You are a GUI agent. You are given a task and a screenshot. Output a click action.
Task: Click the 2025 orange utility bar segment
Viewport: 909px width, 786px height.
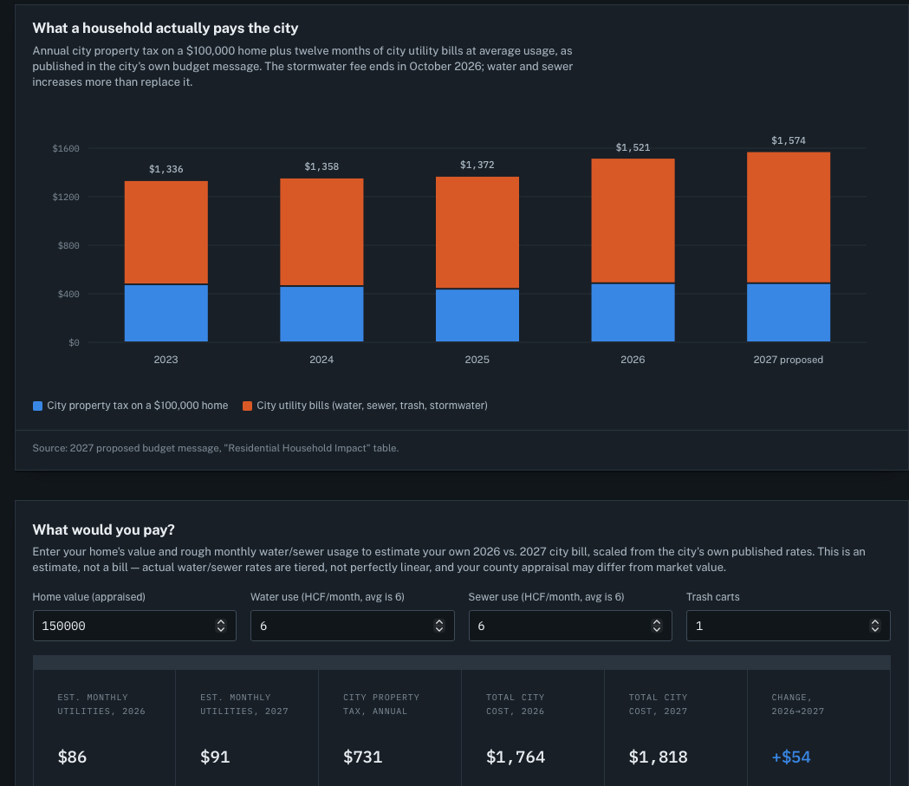(477, 232)
